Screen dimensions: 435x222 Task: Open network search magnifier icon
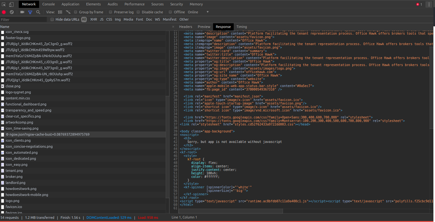(38, 12)
